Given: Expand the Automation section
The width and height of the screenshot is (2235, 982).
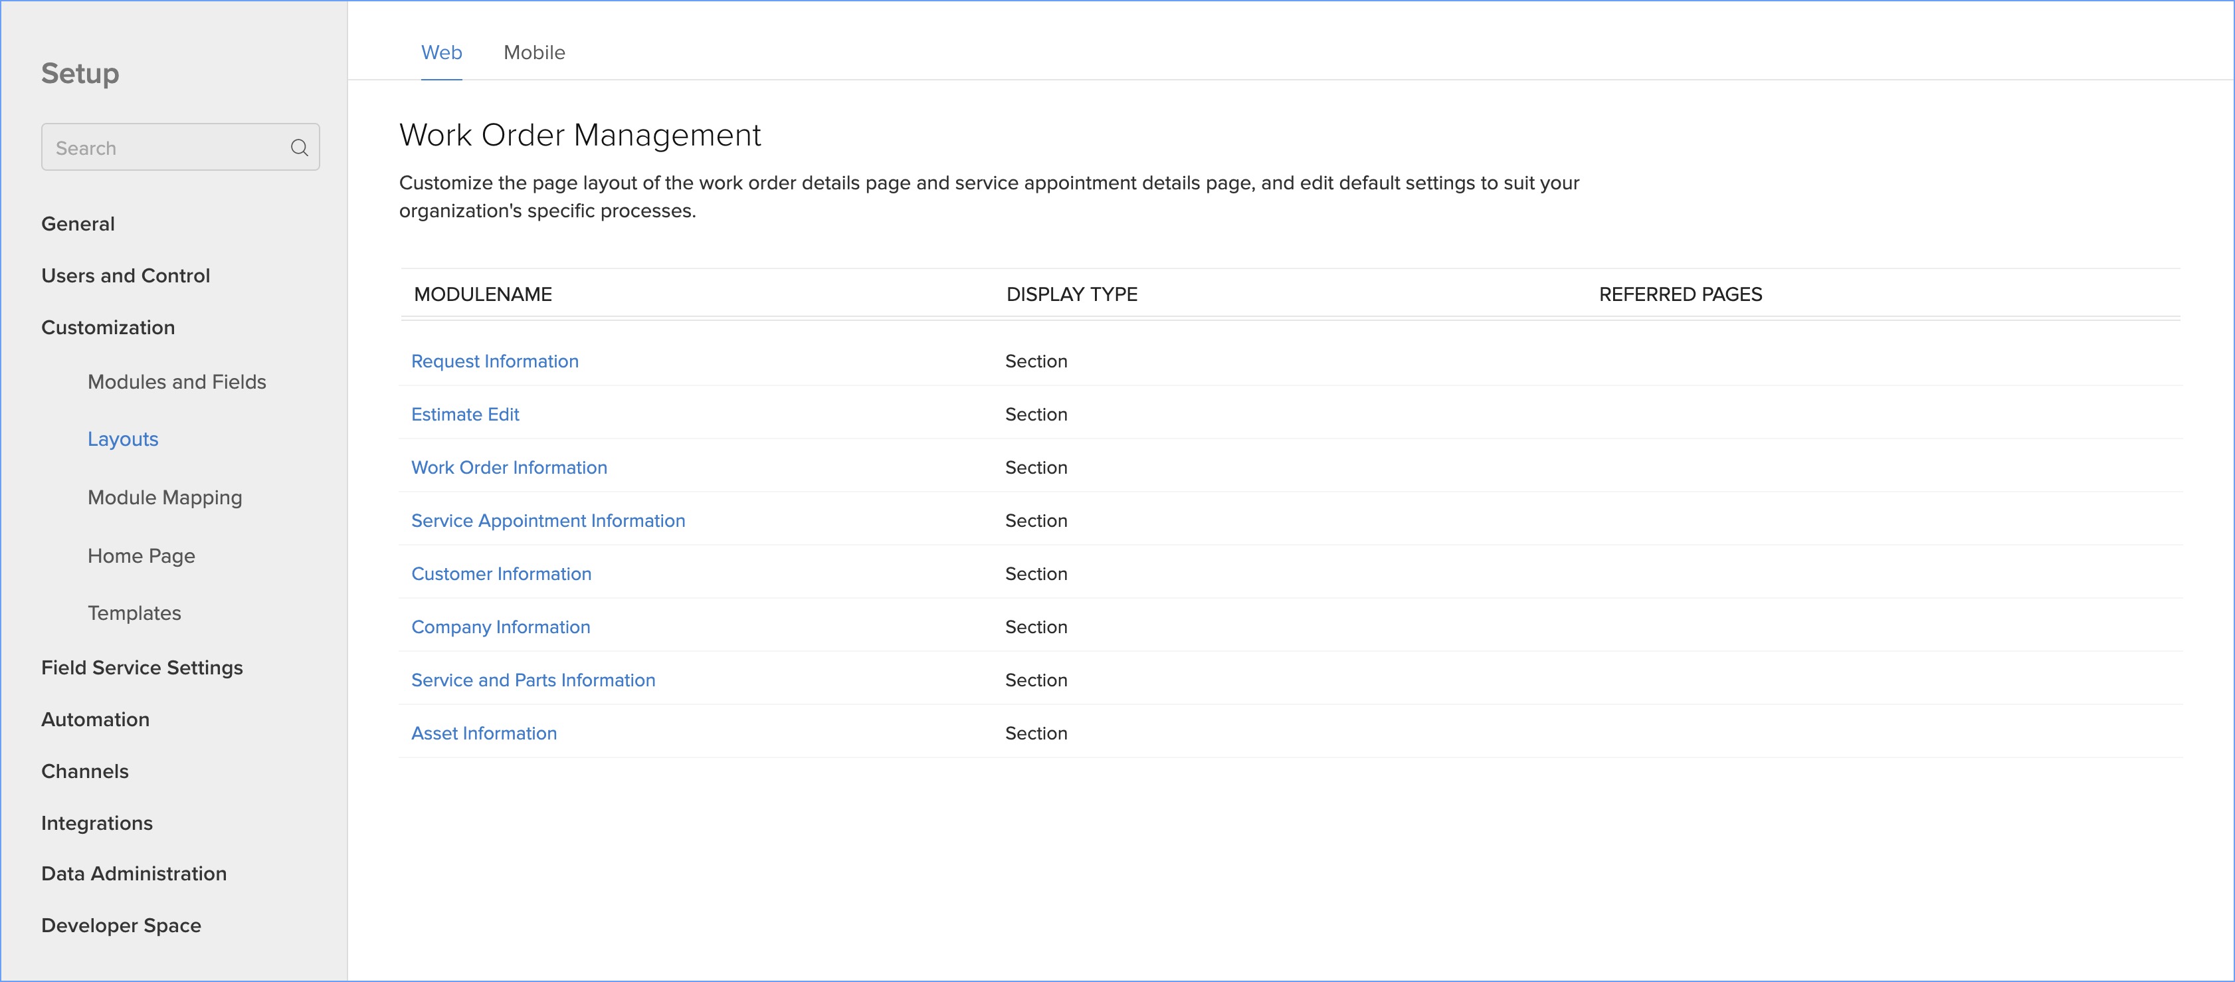Looking at the screenshot, I should [x=96, y=720].
